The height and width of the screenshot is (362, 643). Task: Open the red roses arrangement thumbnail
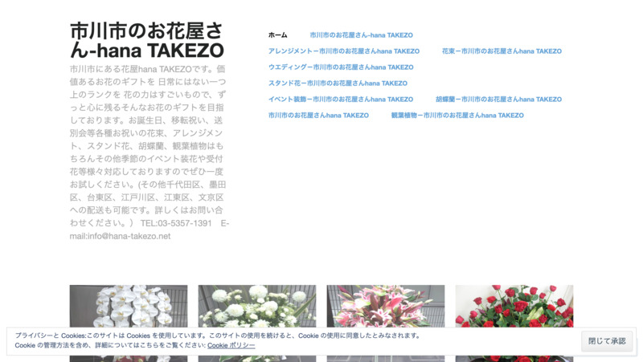point(514,306)
